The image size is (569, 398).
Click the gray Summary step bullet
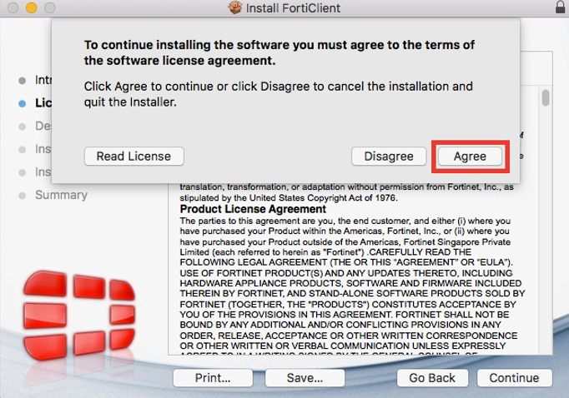[x=22, y=196]
